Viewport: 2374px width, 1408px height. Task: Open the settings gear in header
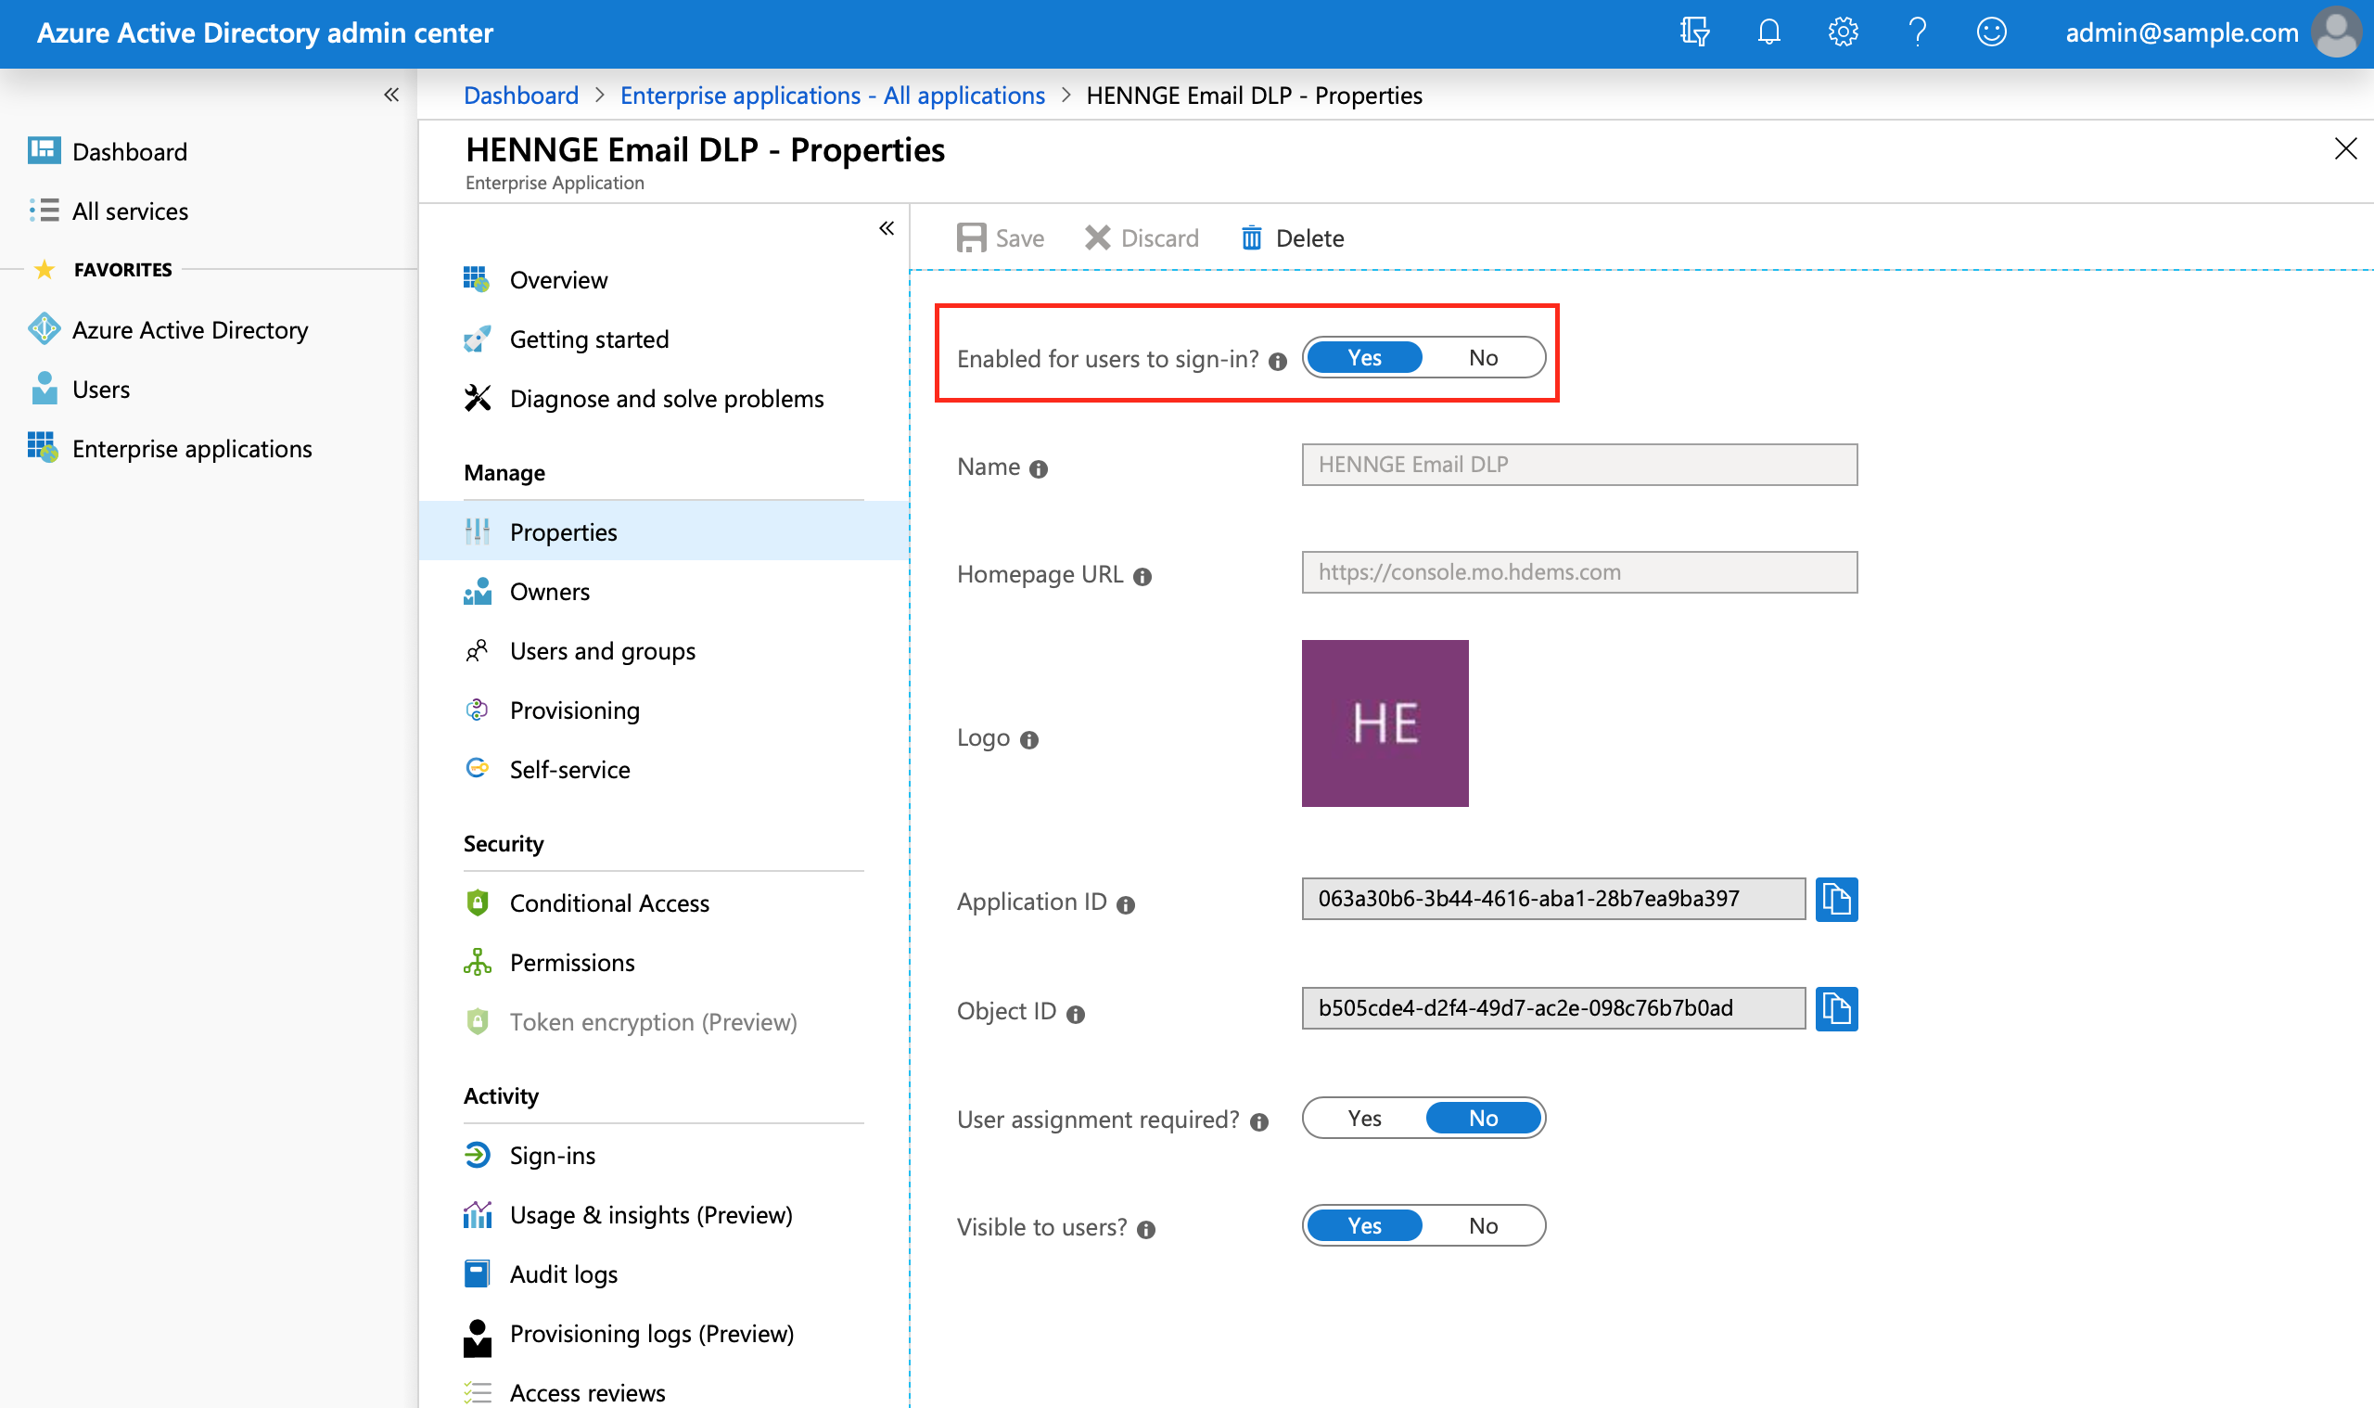pyautogui.click(x=1842, y=32)
